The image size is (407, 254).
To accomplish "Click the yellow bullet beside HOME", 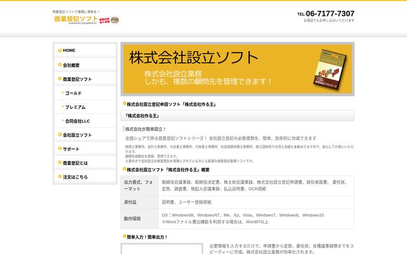I will tap(60, 51).
